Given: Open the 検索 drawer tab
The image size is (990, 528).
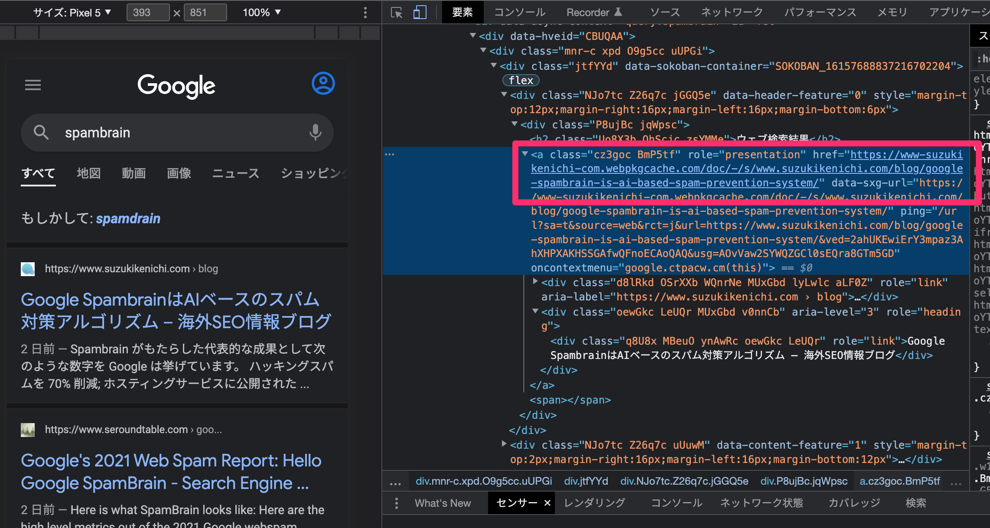Looking at the screenshot, I should click(916, 503).
